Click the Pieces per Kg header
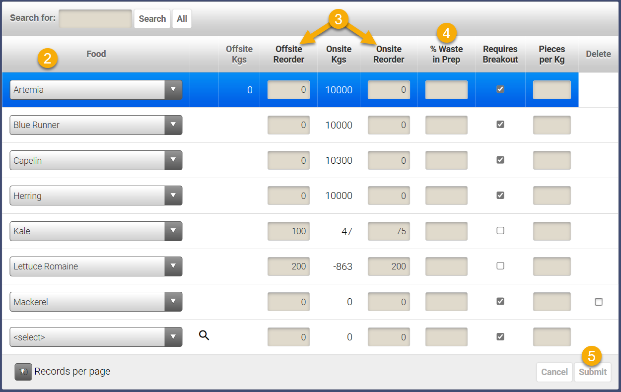 click(x=552, y=54)
